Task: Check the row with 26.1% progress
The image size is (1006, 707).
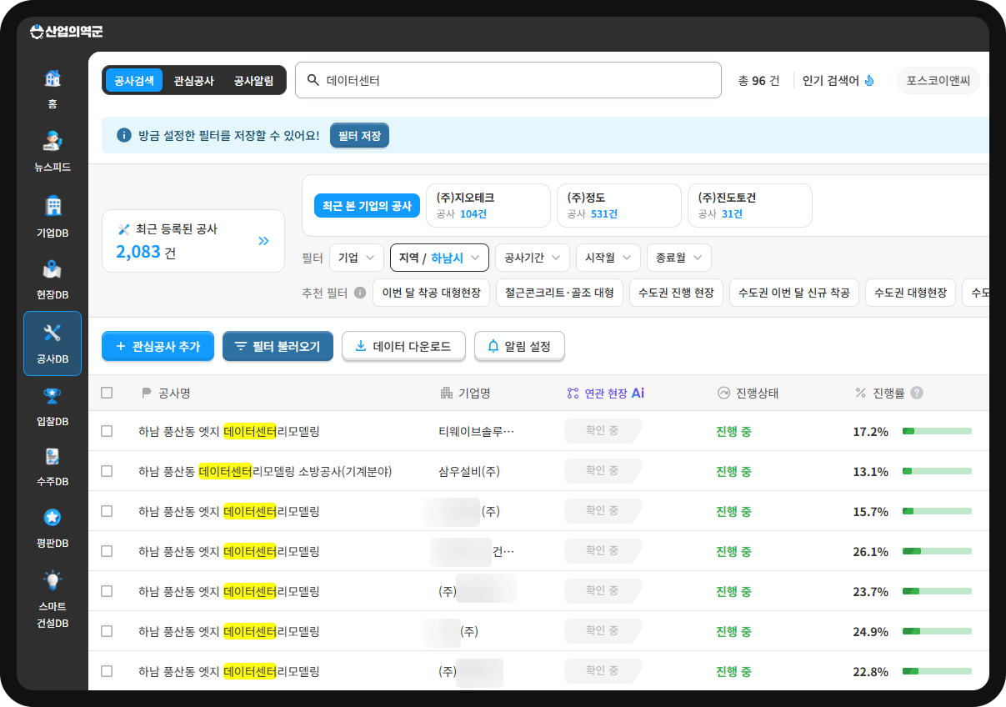Action: (x=107, y=551)
